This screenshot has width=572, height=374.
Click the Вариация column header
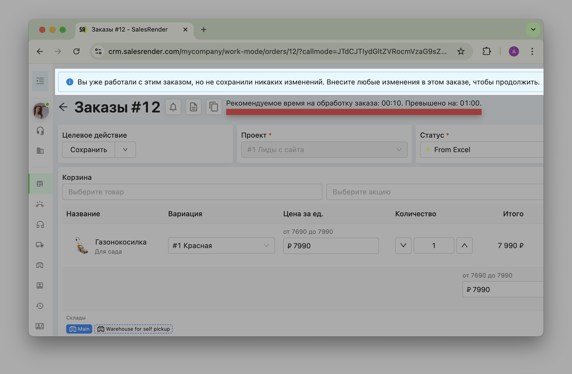tap(185, 214)
